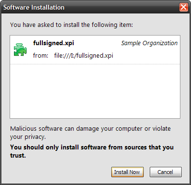Click the green puzzle piece add-on icon

[20, 49]
